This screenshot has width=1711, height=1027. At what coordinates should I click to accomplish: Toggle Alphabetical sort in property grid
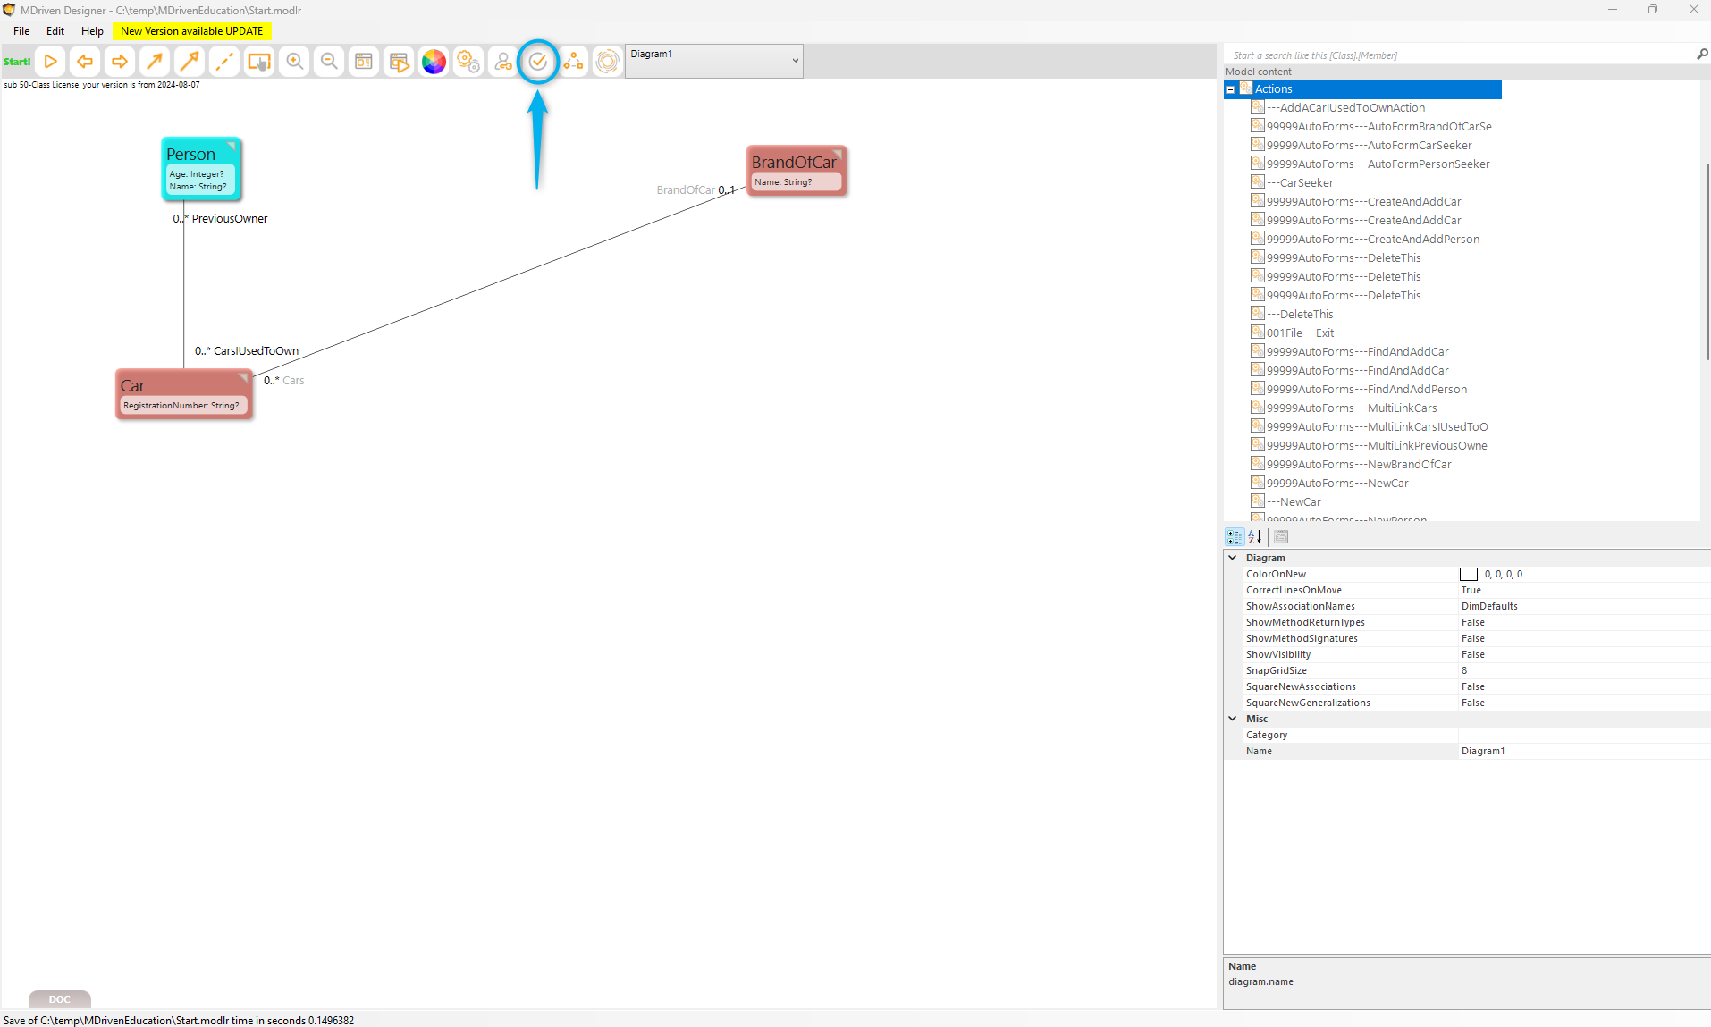[1255, 537]
